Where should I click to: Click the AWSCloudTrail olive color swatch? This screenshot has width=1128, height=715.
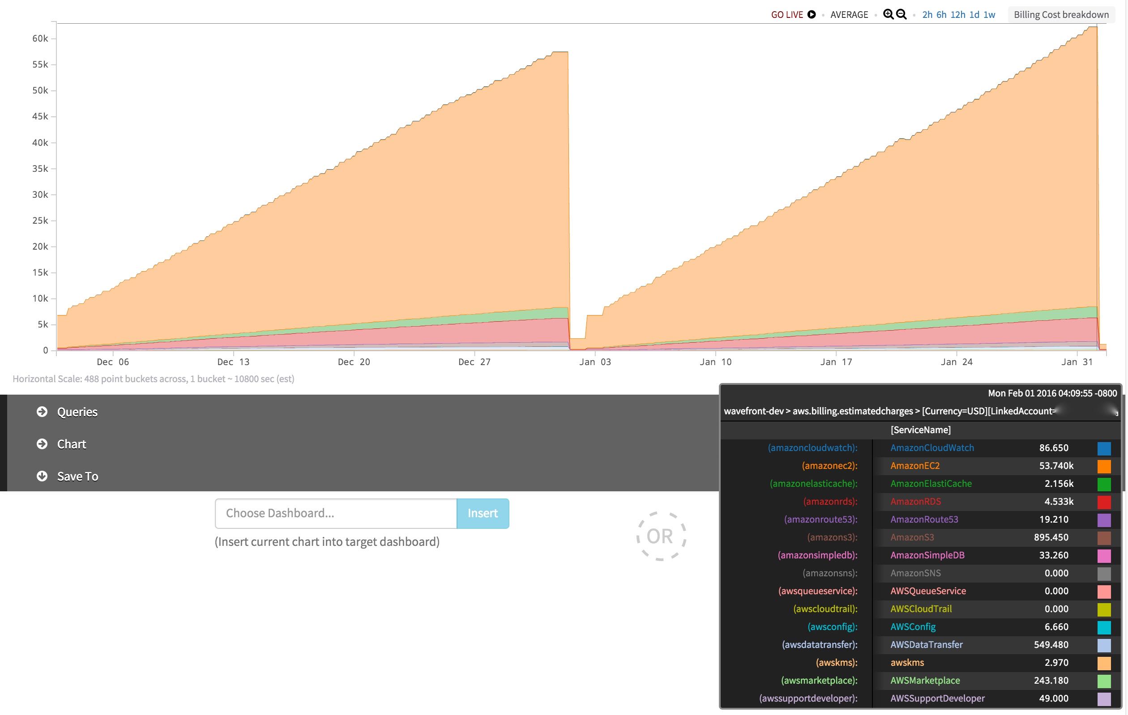coord(1104,610)
